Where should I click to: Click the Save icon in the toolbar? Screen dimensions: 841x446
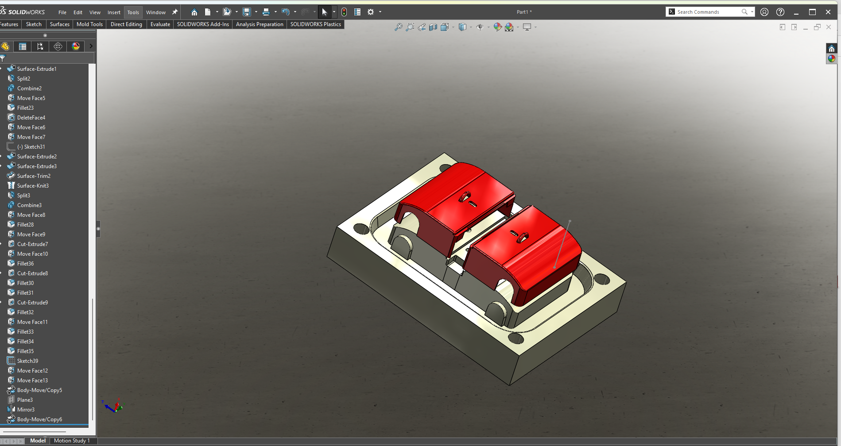[247, 12]
